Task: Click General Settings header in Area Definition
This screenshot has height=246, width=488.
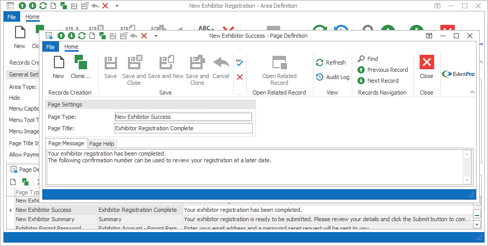Action: tap(24, 74)
